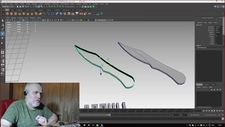
Task: Click the green gamma icon in viewport toolbar
Action: (x=89, y=20)
